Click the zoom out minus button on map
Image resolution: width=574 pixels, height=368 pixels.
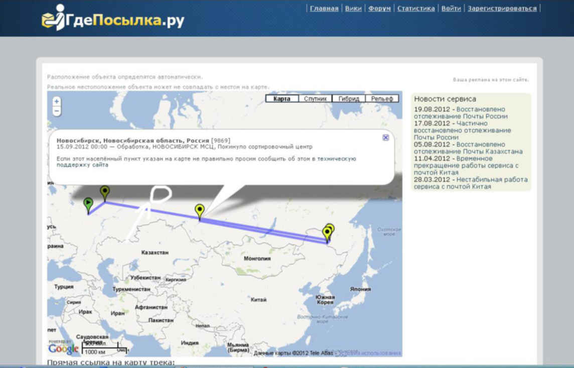click(x=57, y=111)
